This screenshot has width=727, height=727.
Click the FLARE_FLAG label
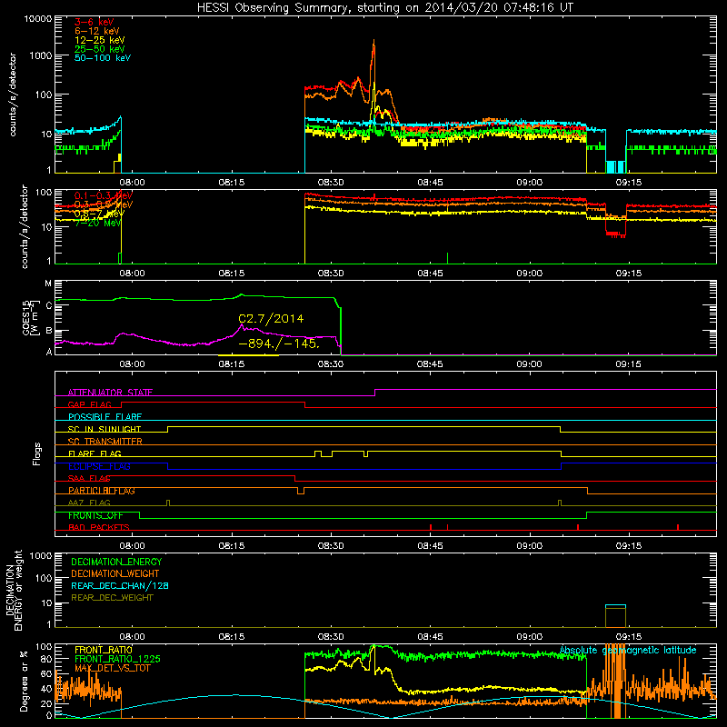click(x=95, y=453)
